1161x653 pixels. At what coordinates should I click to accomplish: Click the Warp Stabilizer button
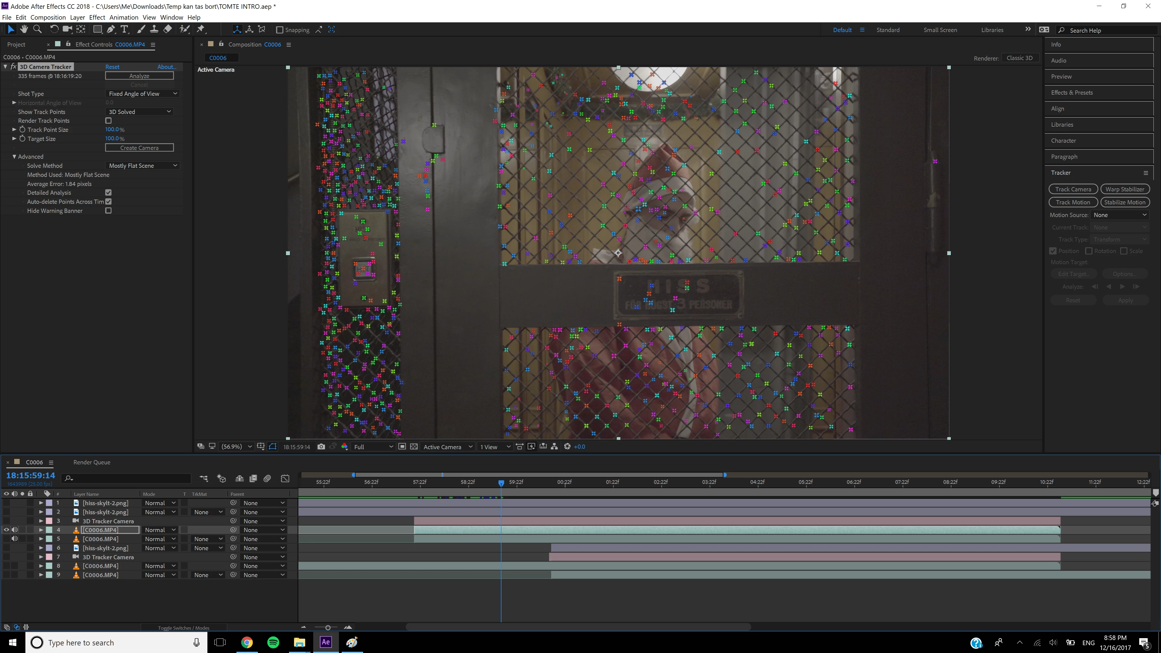coord(1124,189)
